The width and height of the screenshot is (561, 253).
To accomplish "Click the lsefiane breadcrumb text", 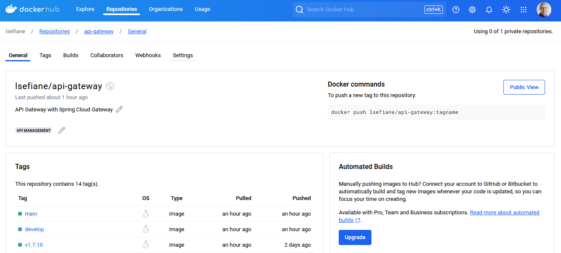I will point(16,32).
